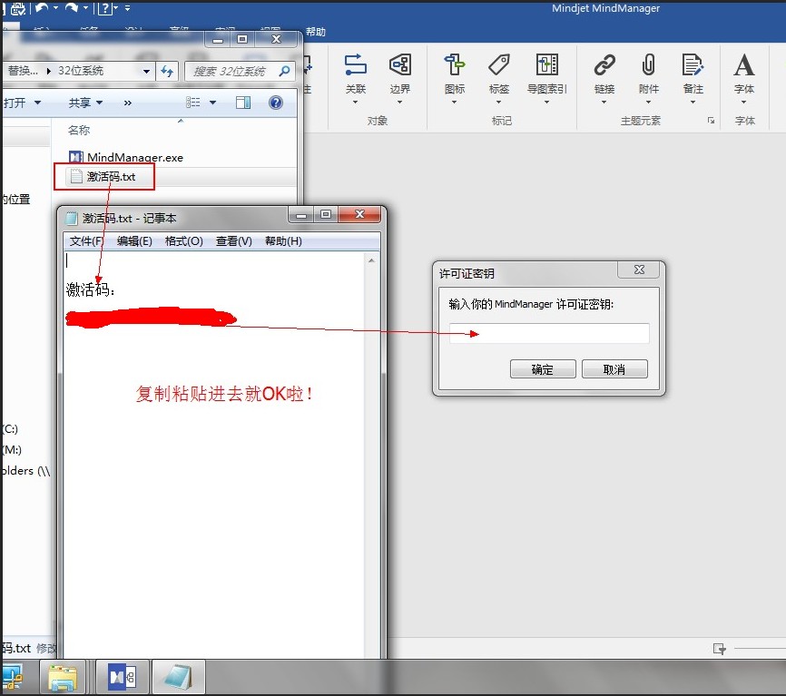Image resolution: width=786 pixels, height=696 pixels.
Task: Click the Undo arrow in quick access toolbar
Action: tap(42, 7)
